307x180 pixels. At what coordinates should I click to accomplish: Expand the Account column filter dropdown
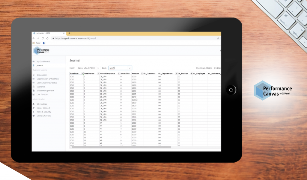click(142, 73)
